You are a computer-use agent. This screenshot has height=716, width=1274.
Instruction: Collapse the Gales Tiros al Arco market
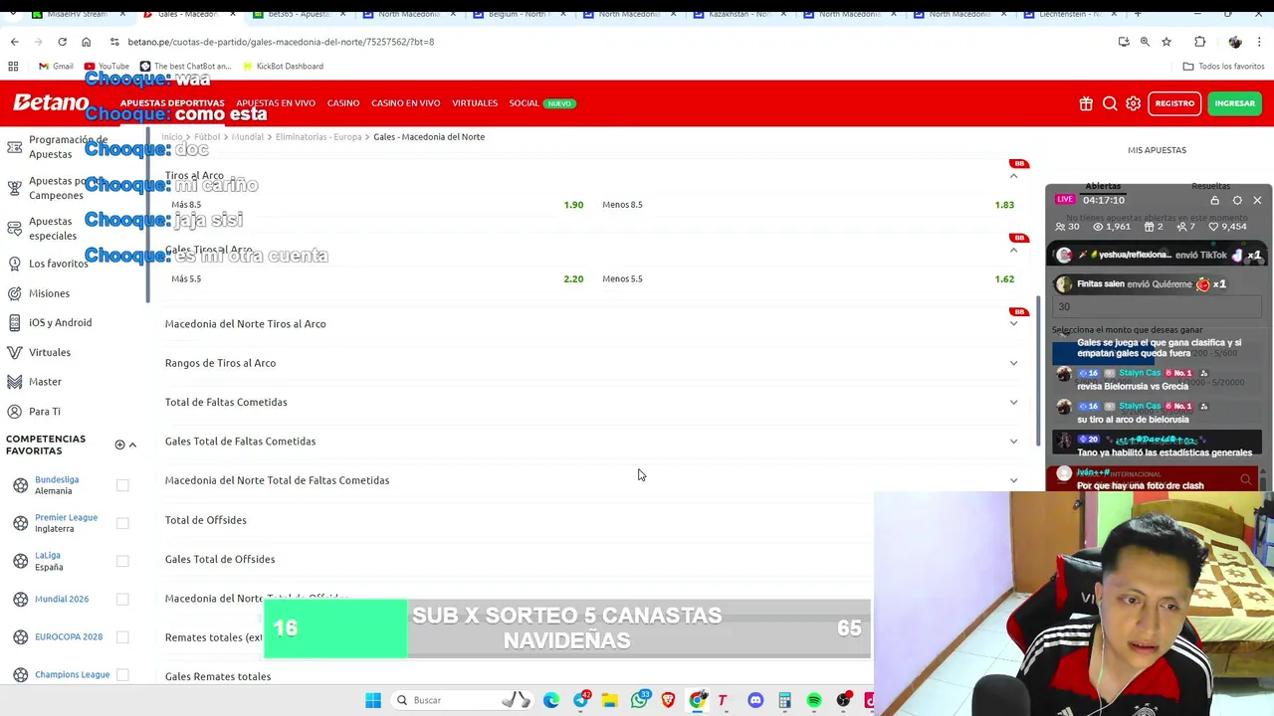click(1013, 250)
